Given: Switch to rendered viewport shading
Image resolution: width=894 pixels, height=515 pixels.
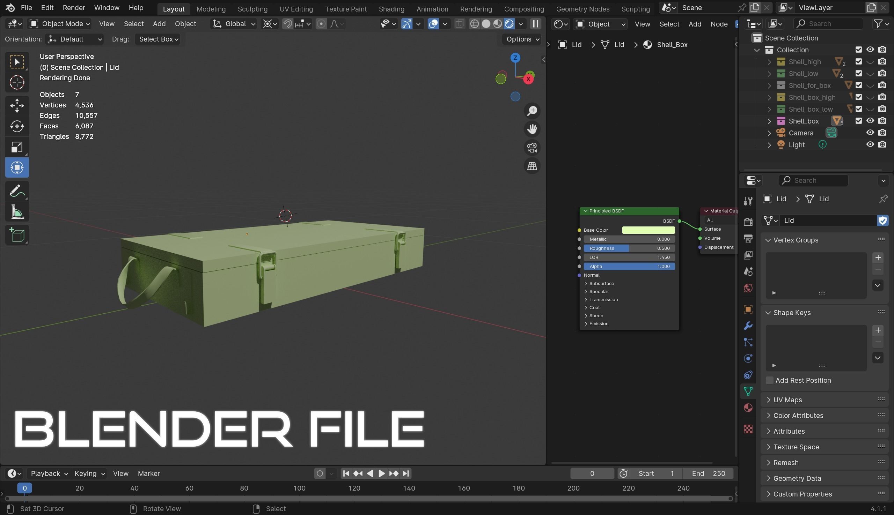Looking at the screenshot, I should [509, 24].
